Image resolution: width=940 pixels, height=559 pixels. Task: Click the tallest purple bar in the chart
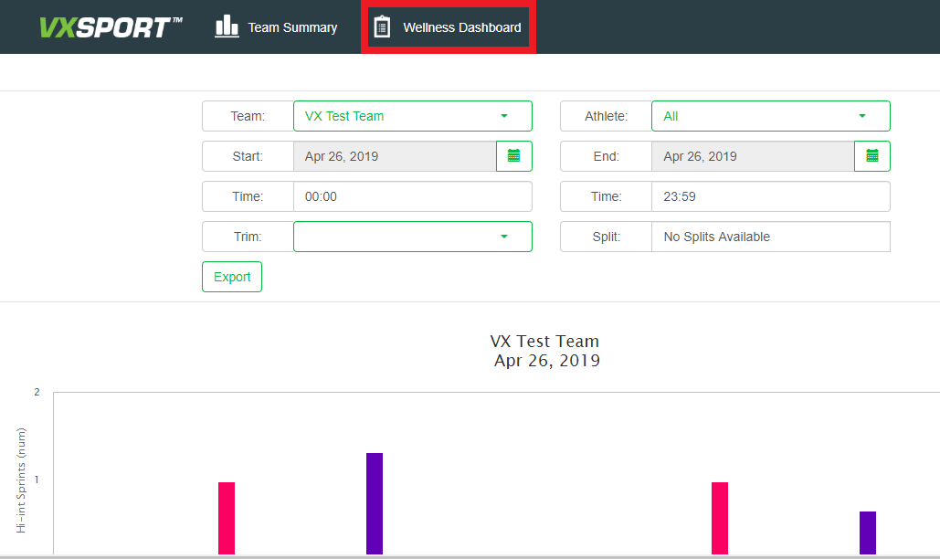[x=375, y=503]
